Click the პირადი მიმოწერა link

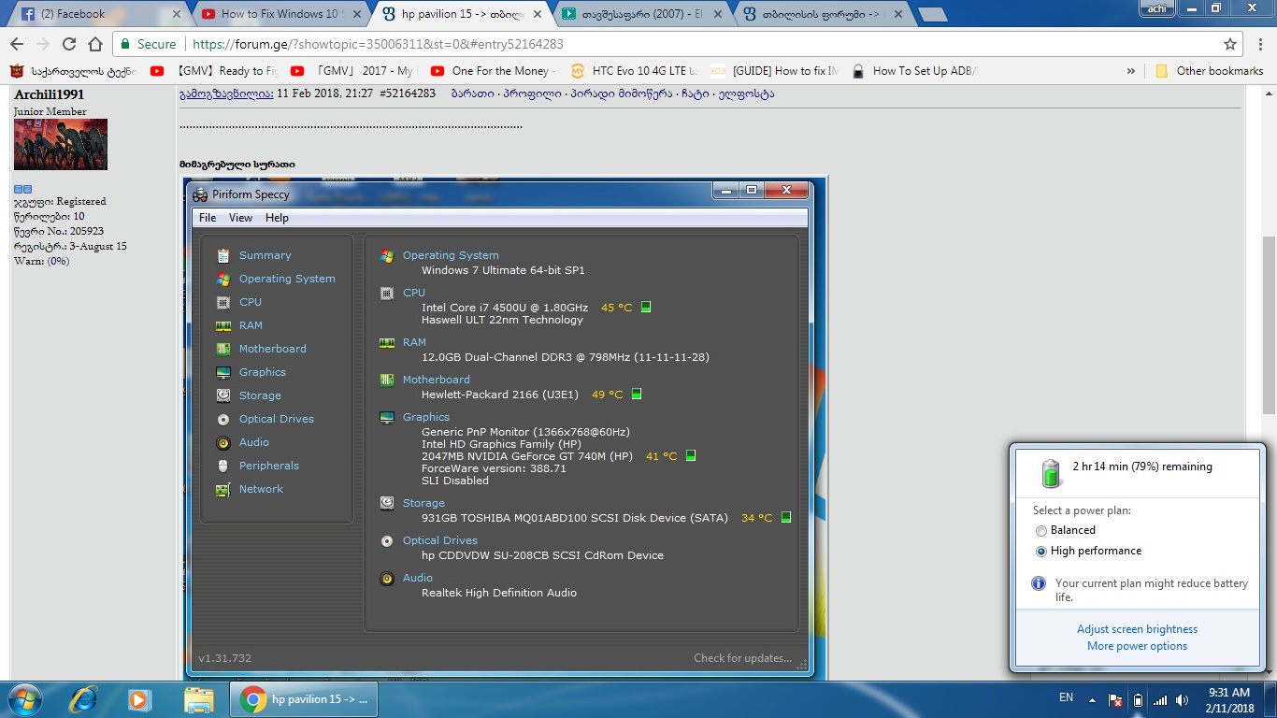pyautogui.click(x=620, y=93)
